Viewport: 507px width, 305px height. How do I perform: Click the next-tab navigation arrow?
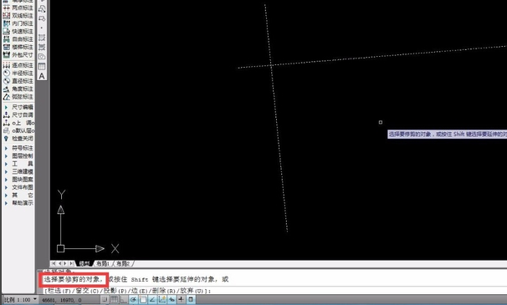click(65, 264)
